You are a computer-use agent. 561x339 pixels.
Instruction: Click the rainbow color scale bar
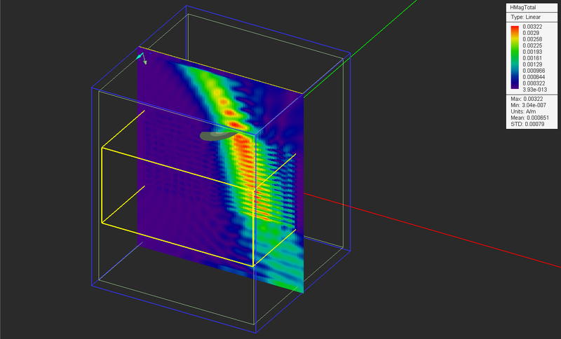515,57
